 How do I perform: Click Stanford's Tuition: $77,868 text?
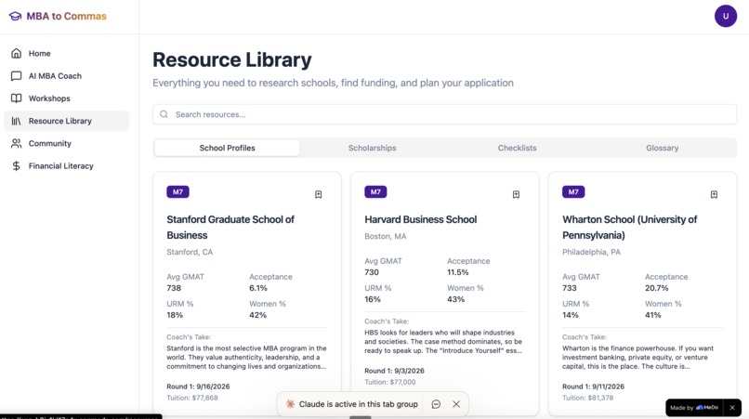[192, 398]
